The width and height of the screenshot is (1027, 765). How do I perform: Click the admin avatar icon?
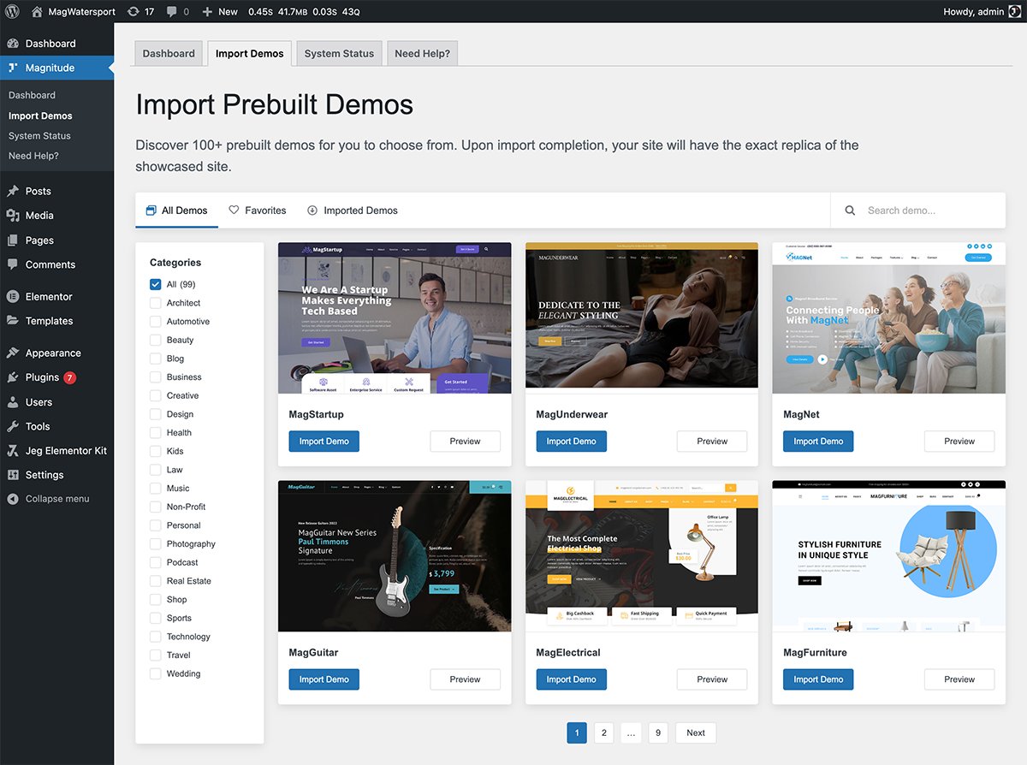coord(1013,11)
